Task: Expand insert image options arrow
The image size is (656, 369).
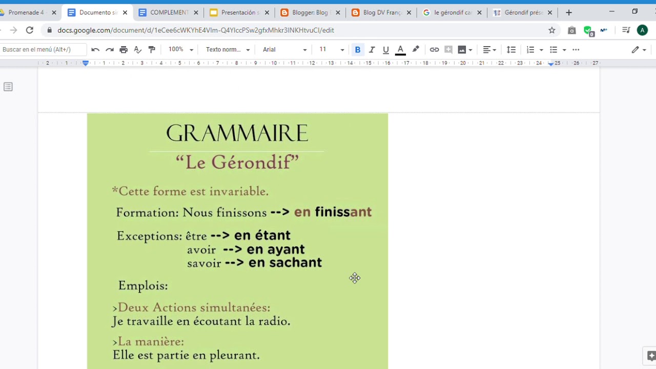Action: pos(470,50)
